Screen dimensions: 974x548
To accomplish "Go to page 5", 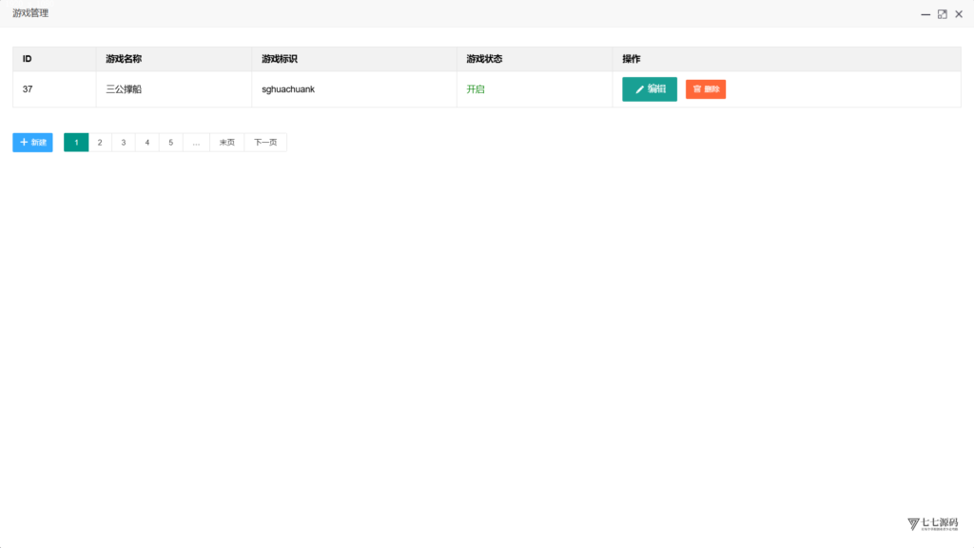I will [171, 143].
